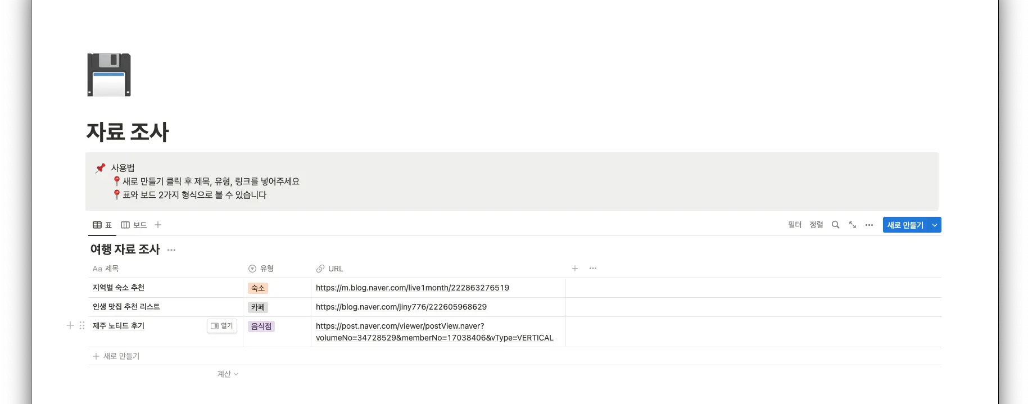Expand the 새로 만들기 dropdown arrow
This screenshot has width=1028, height=404.
pyautogui.click(x=935, y=225)
